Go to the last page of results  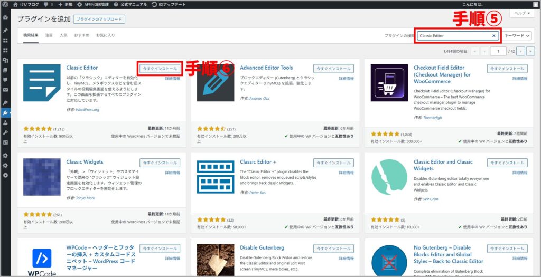(530, 51)
